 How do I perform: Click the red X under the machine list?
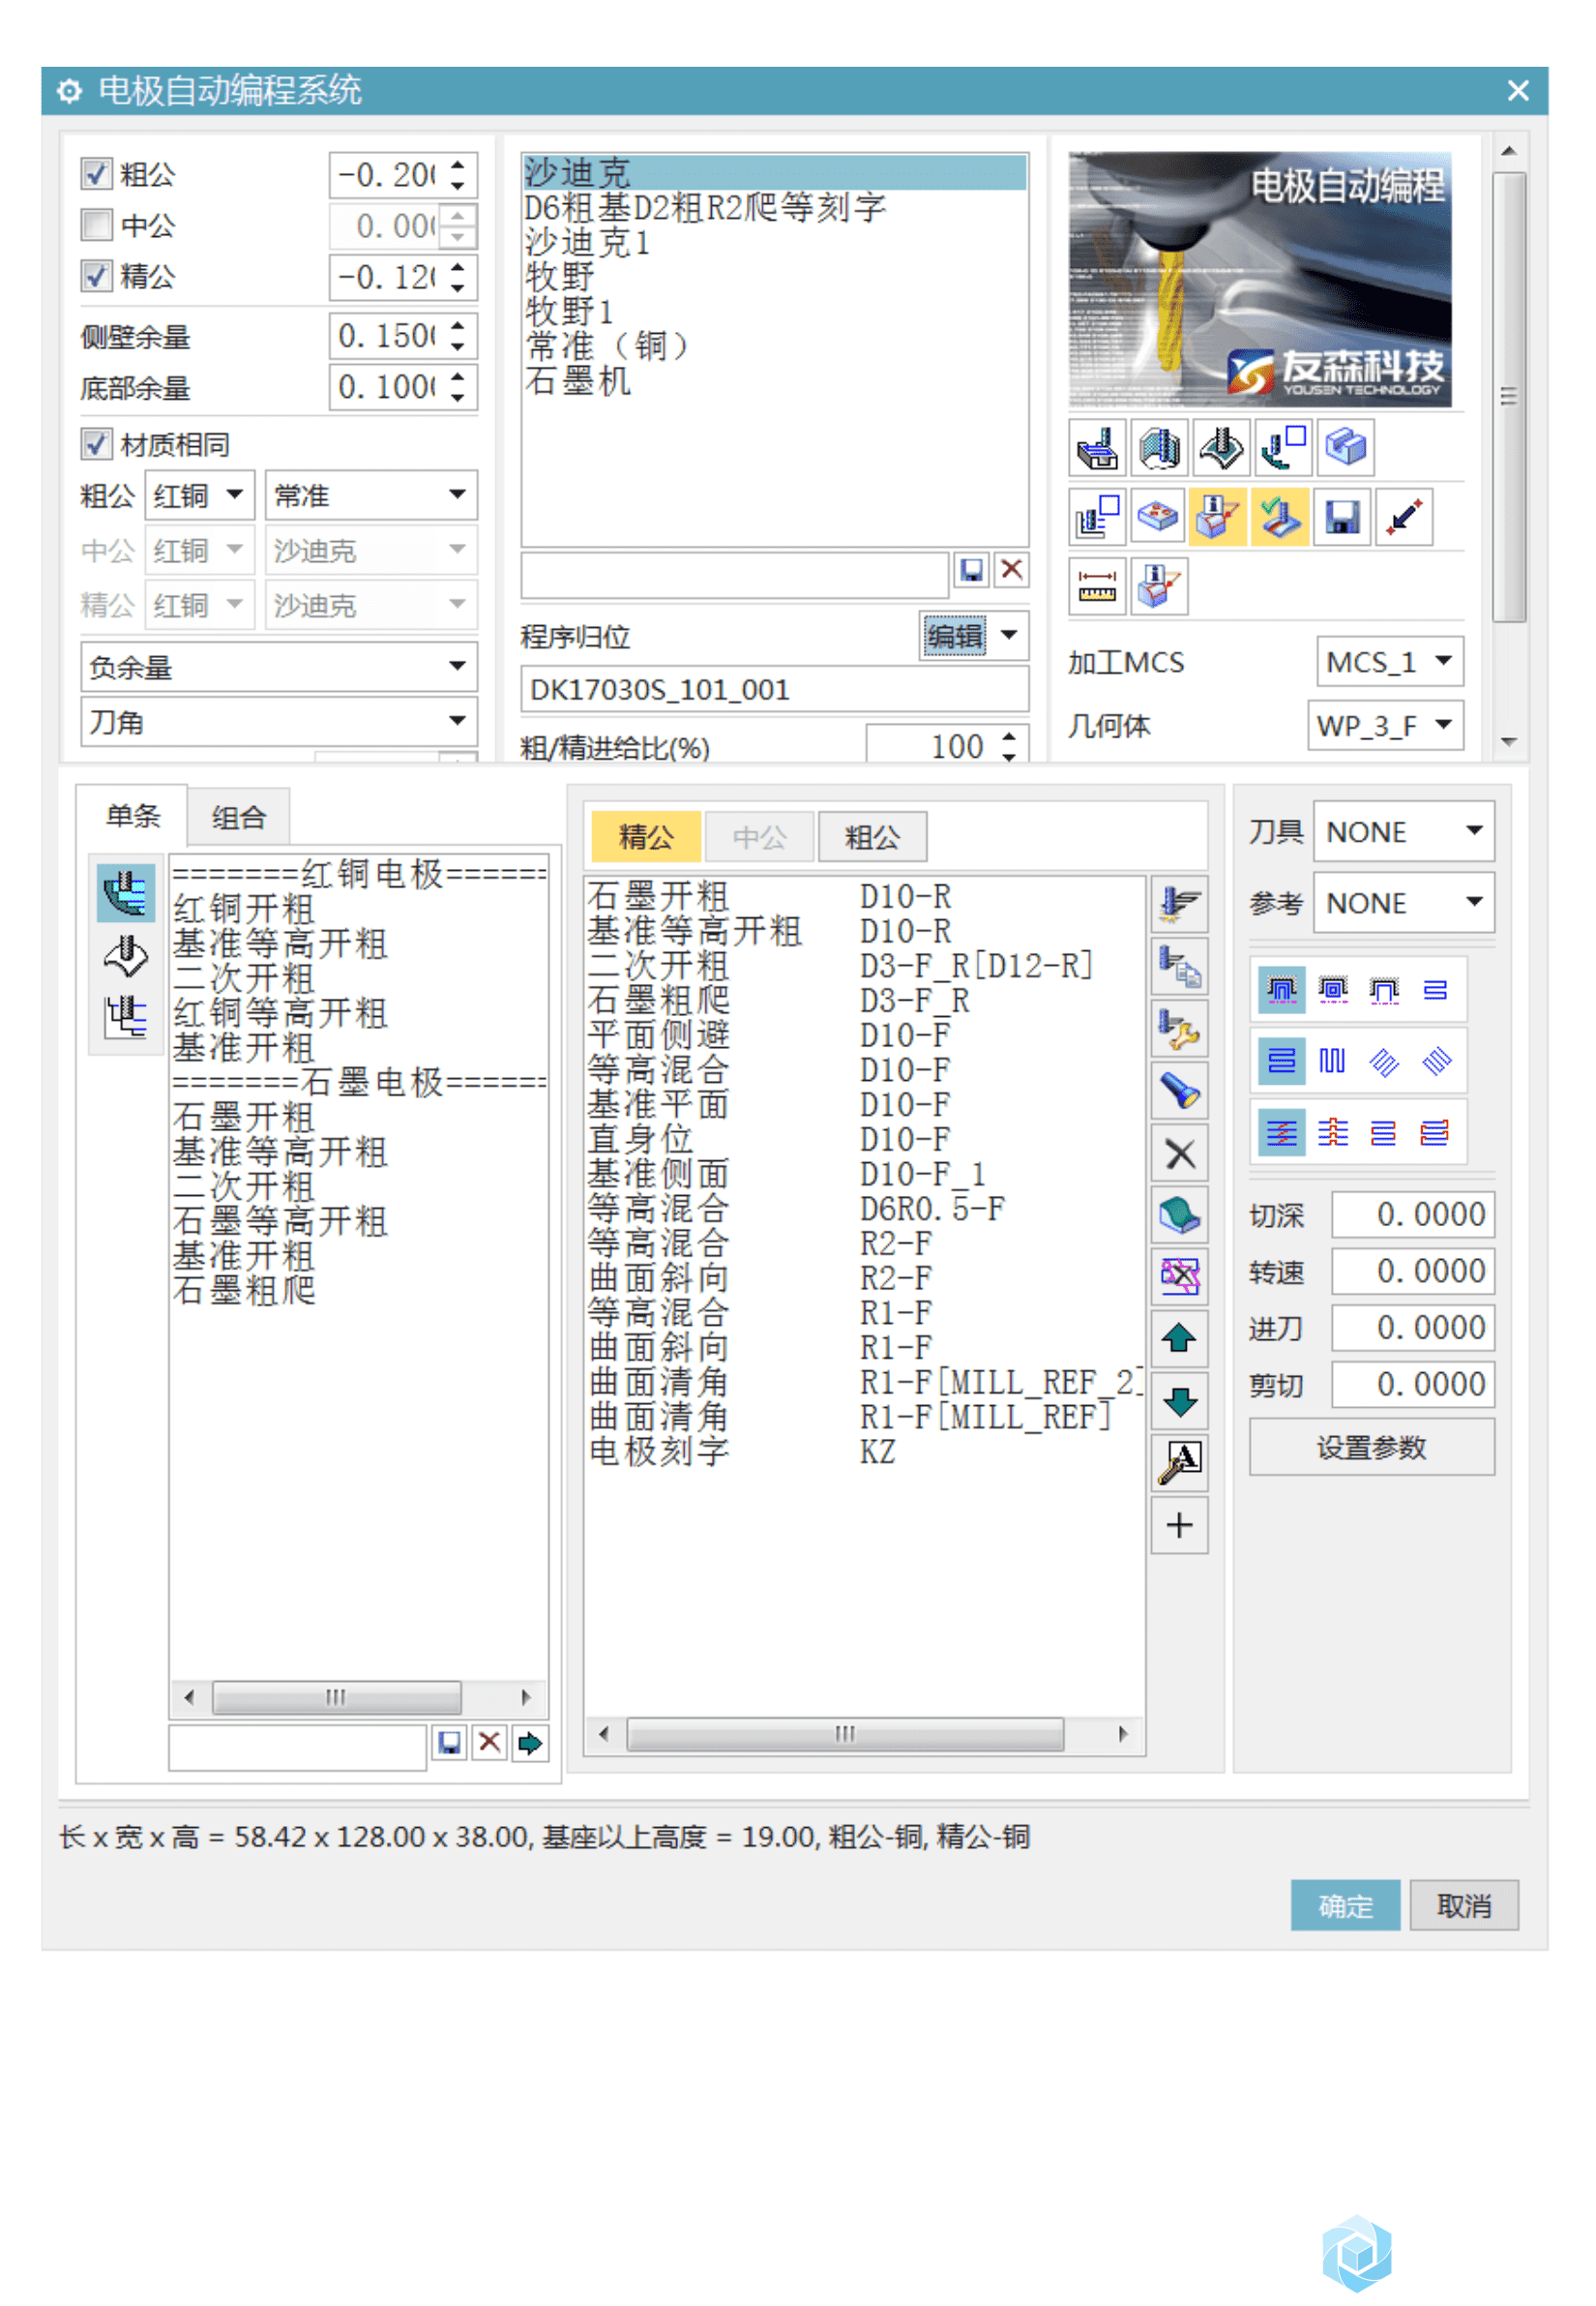click(x=1011, y=570)
